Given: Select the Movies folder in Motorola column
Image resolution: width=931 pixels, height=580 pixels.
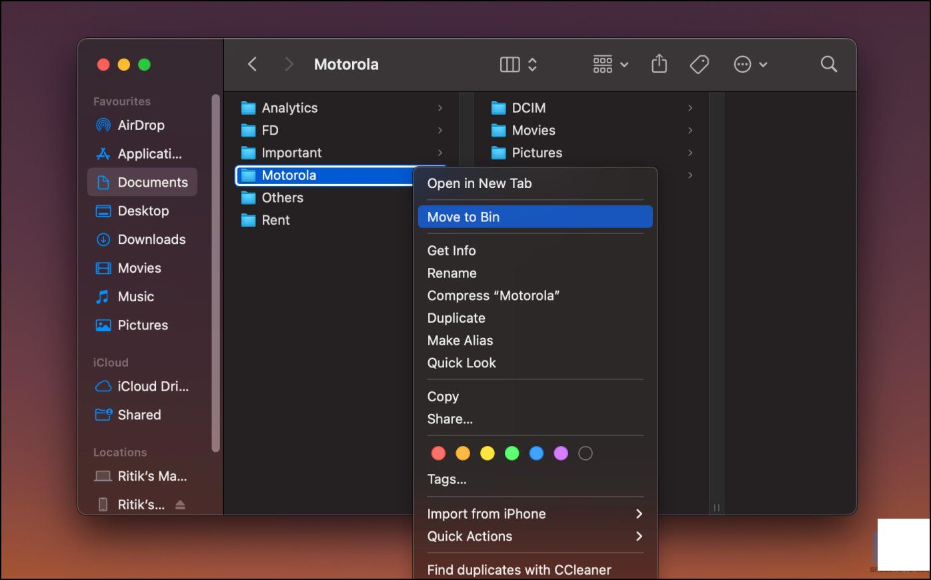Looking at the screenshot, I should (x=592, y=131).
